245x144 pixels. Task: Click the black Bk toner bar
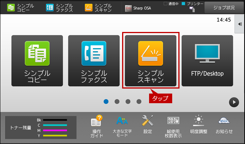[55, 120]
